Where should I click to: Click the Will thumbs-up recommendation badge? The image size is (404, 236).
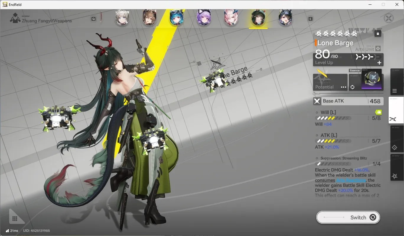[378, 112]
